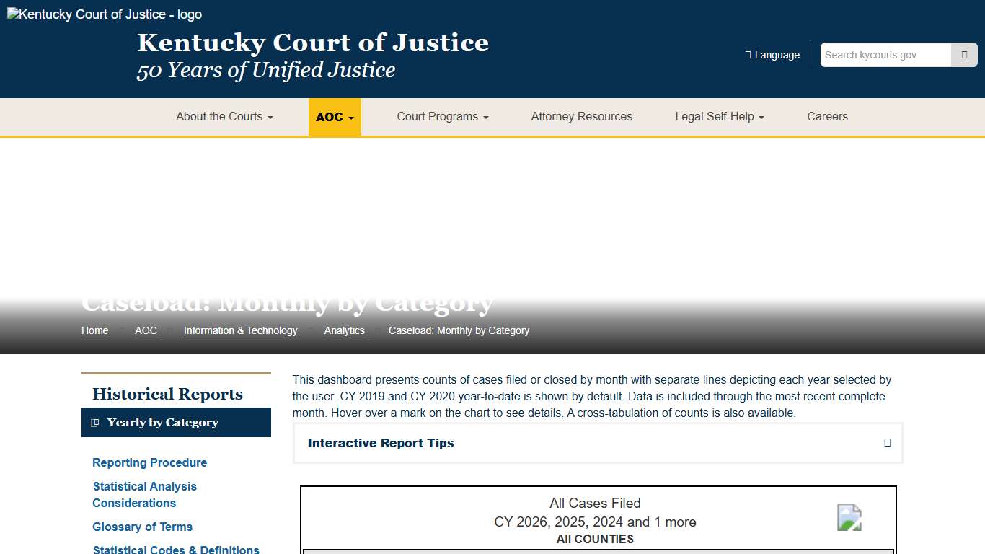Open the Court Programs dropdown
This screenshot has height=554, width=985.
click(442, 116)
